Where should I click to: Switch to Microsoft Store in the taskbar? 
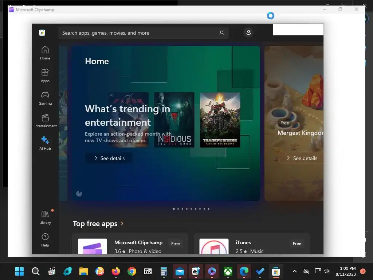(x=276, y=271)
